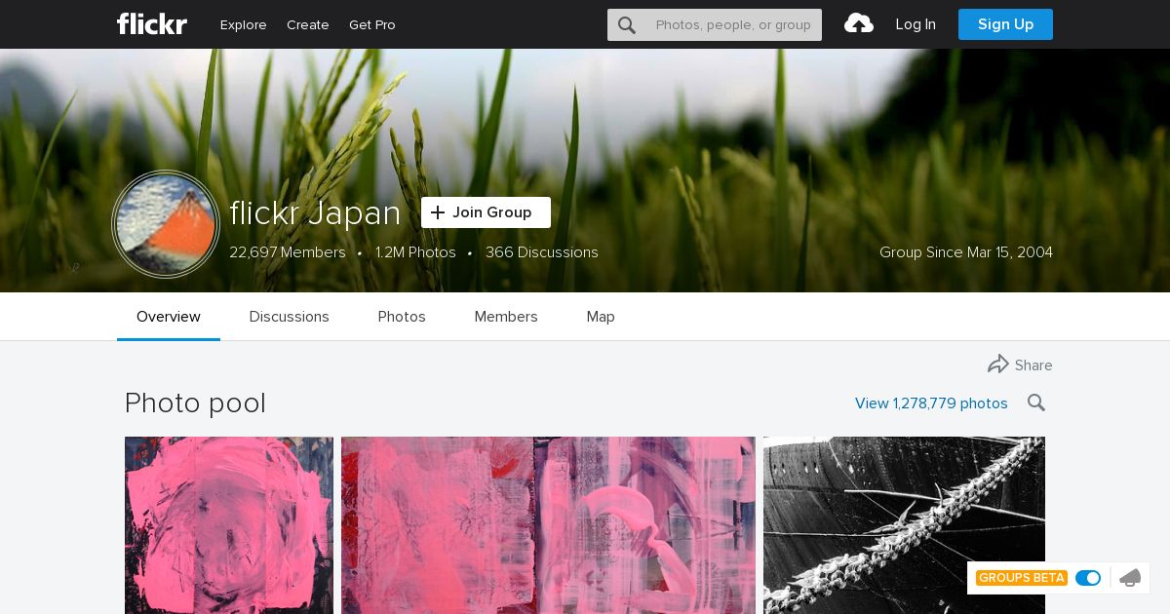Open the wide pink and red painting thumbnail
This screenshot has width=1170, height=614.
coord(548,525)
